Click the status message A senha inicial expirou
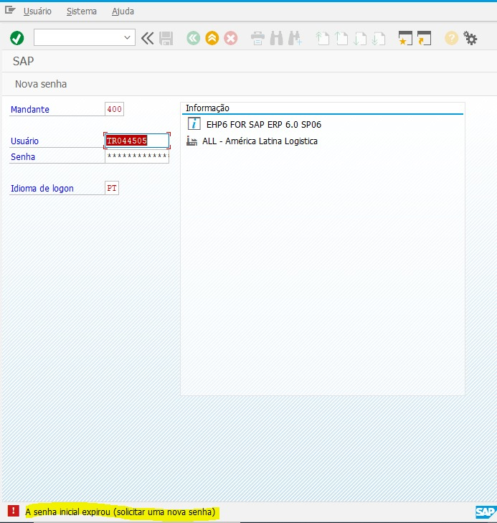The height and width of the screenshot is (523, 497). coord(120,512)
